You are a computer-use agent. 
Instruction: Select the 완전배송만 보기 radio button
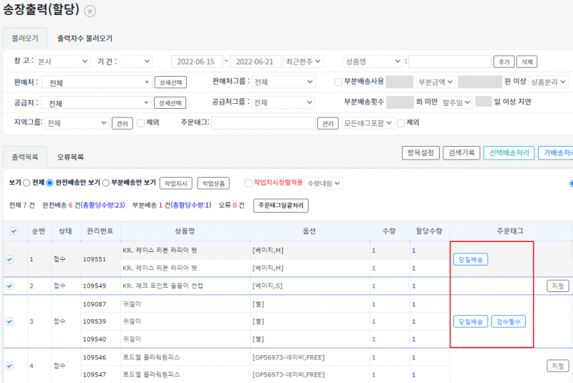[49, 183]
